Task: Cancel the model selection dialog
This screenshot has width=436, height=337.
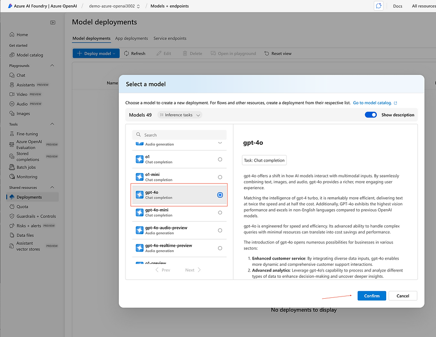Action: [x=403, y=296]
